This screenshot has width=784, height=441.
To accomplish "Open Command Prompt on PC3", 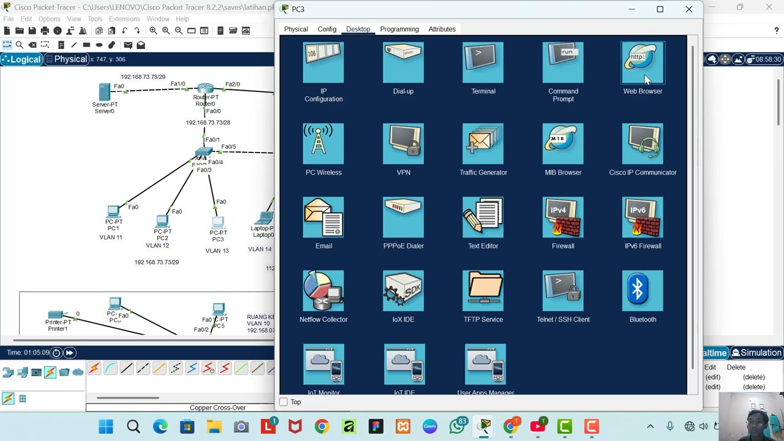I will 563,62.
